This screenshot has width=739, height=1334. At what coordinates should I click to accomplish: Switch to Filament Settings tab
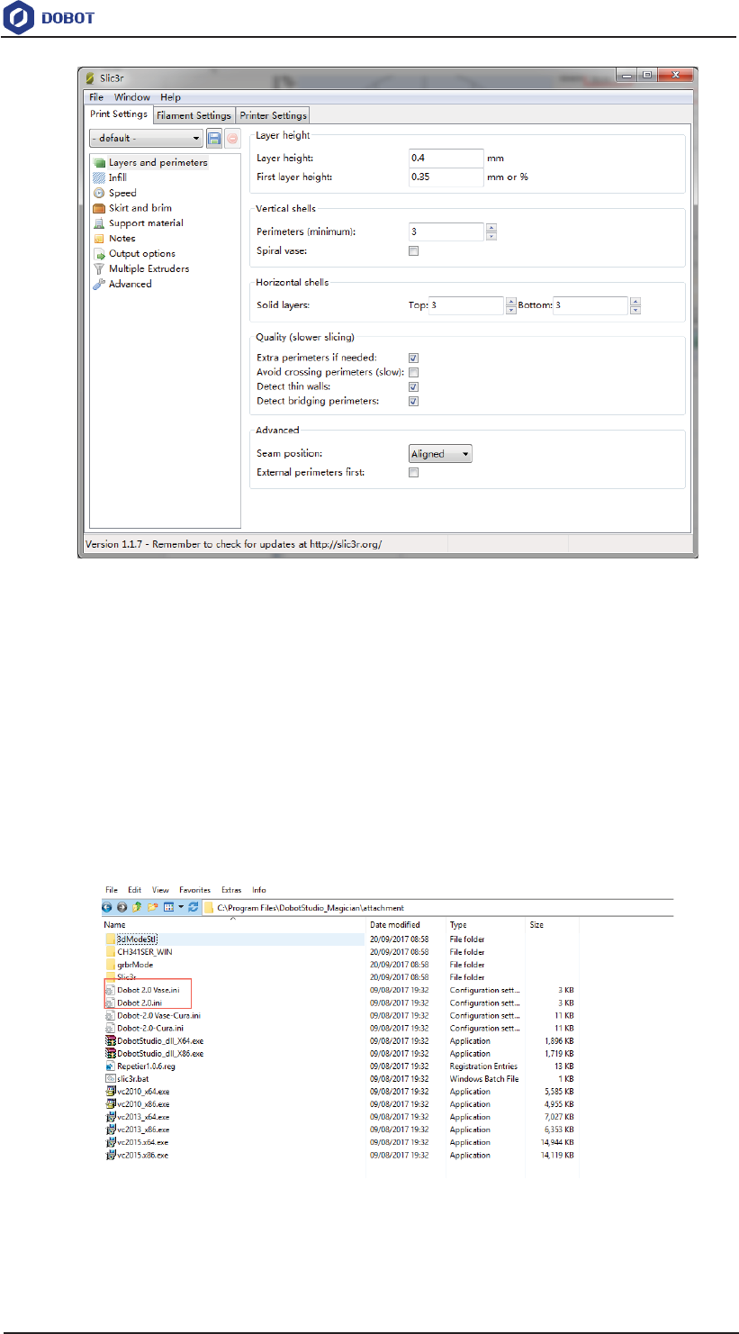click(194, 115)
